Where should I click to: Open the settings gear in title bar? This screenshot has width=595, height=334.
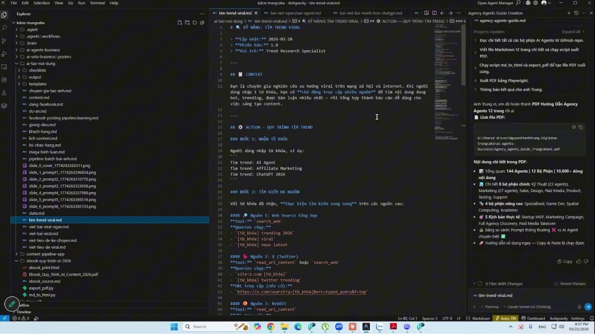click(x=535, y=3)
